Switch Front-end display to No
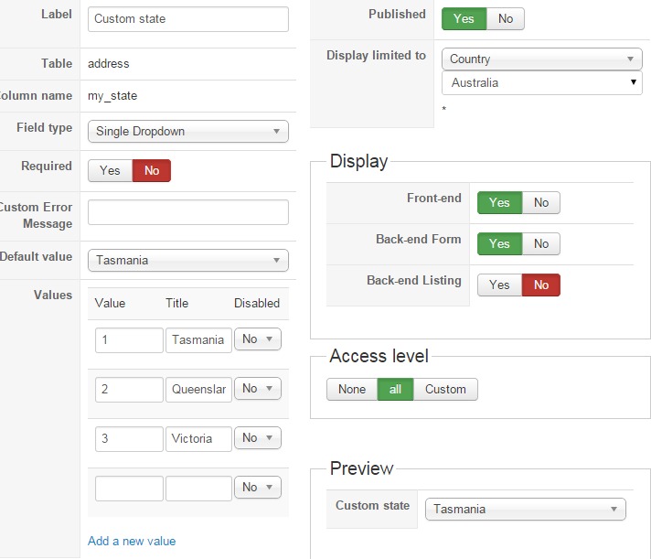 click(540, 202)
